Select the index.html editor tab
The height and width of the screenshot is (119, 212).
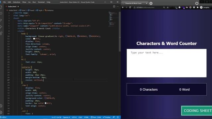click(12, 7)
